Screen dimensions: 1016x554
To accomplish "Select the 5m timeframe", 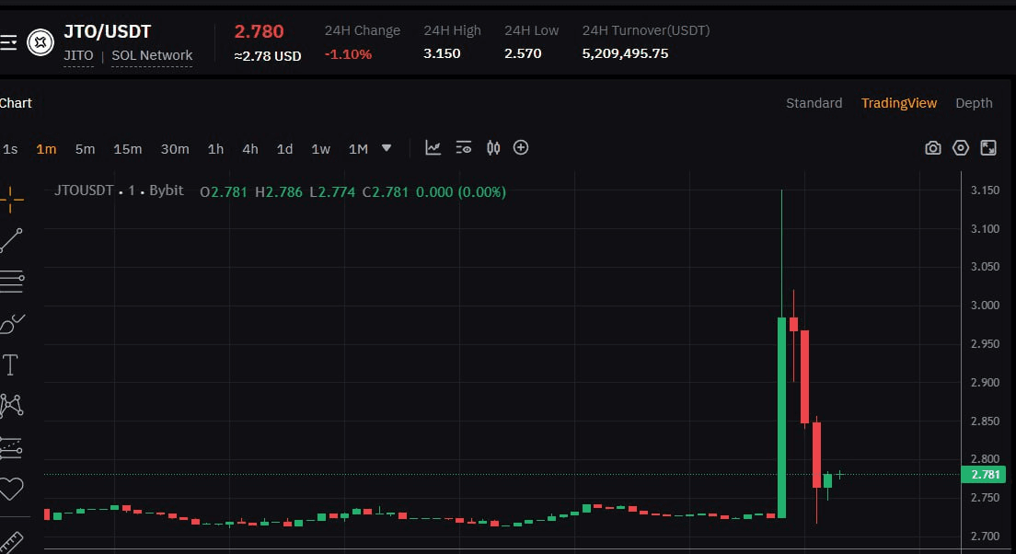I will [85, 149].
